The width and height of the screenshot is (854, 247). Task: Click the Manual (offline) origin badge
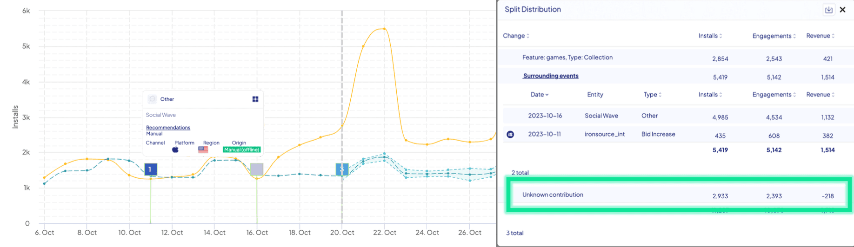coord(241,149)
